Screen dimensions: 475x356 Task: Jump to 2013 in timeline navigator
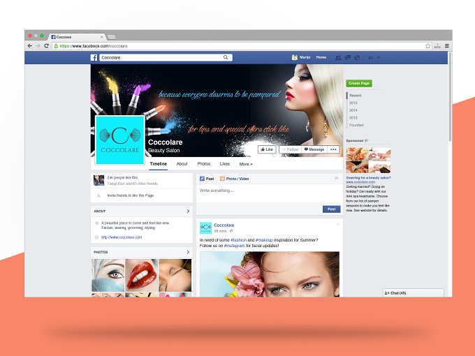tap(353, 118)
